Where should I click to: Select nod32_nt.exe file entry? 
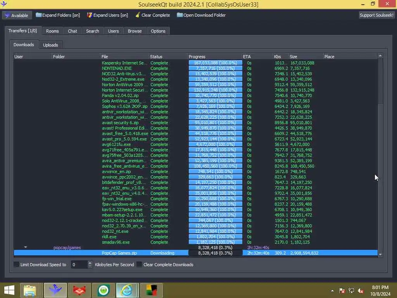tap(115, 231)
